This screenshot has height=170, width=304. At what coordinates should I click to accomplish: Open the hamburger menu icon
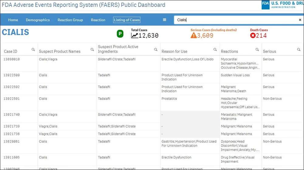[164, 20]
